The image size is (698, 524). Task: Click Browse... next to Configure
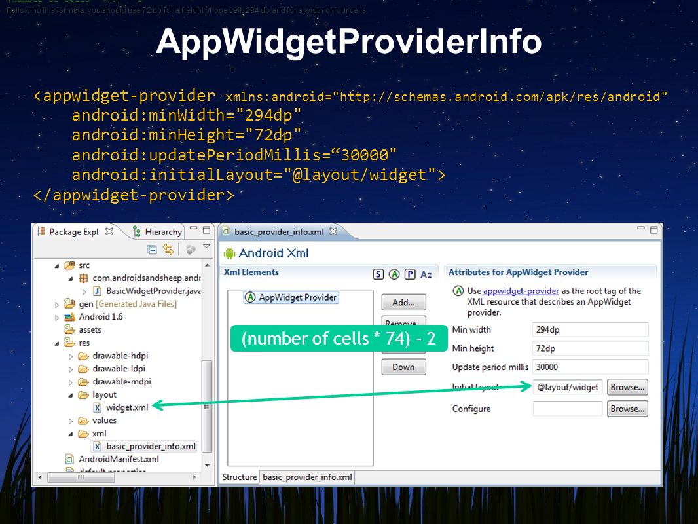coord(627,409)
